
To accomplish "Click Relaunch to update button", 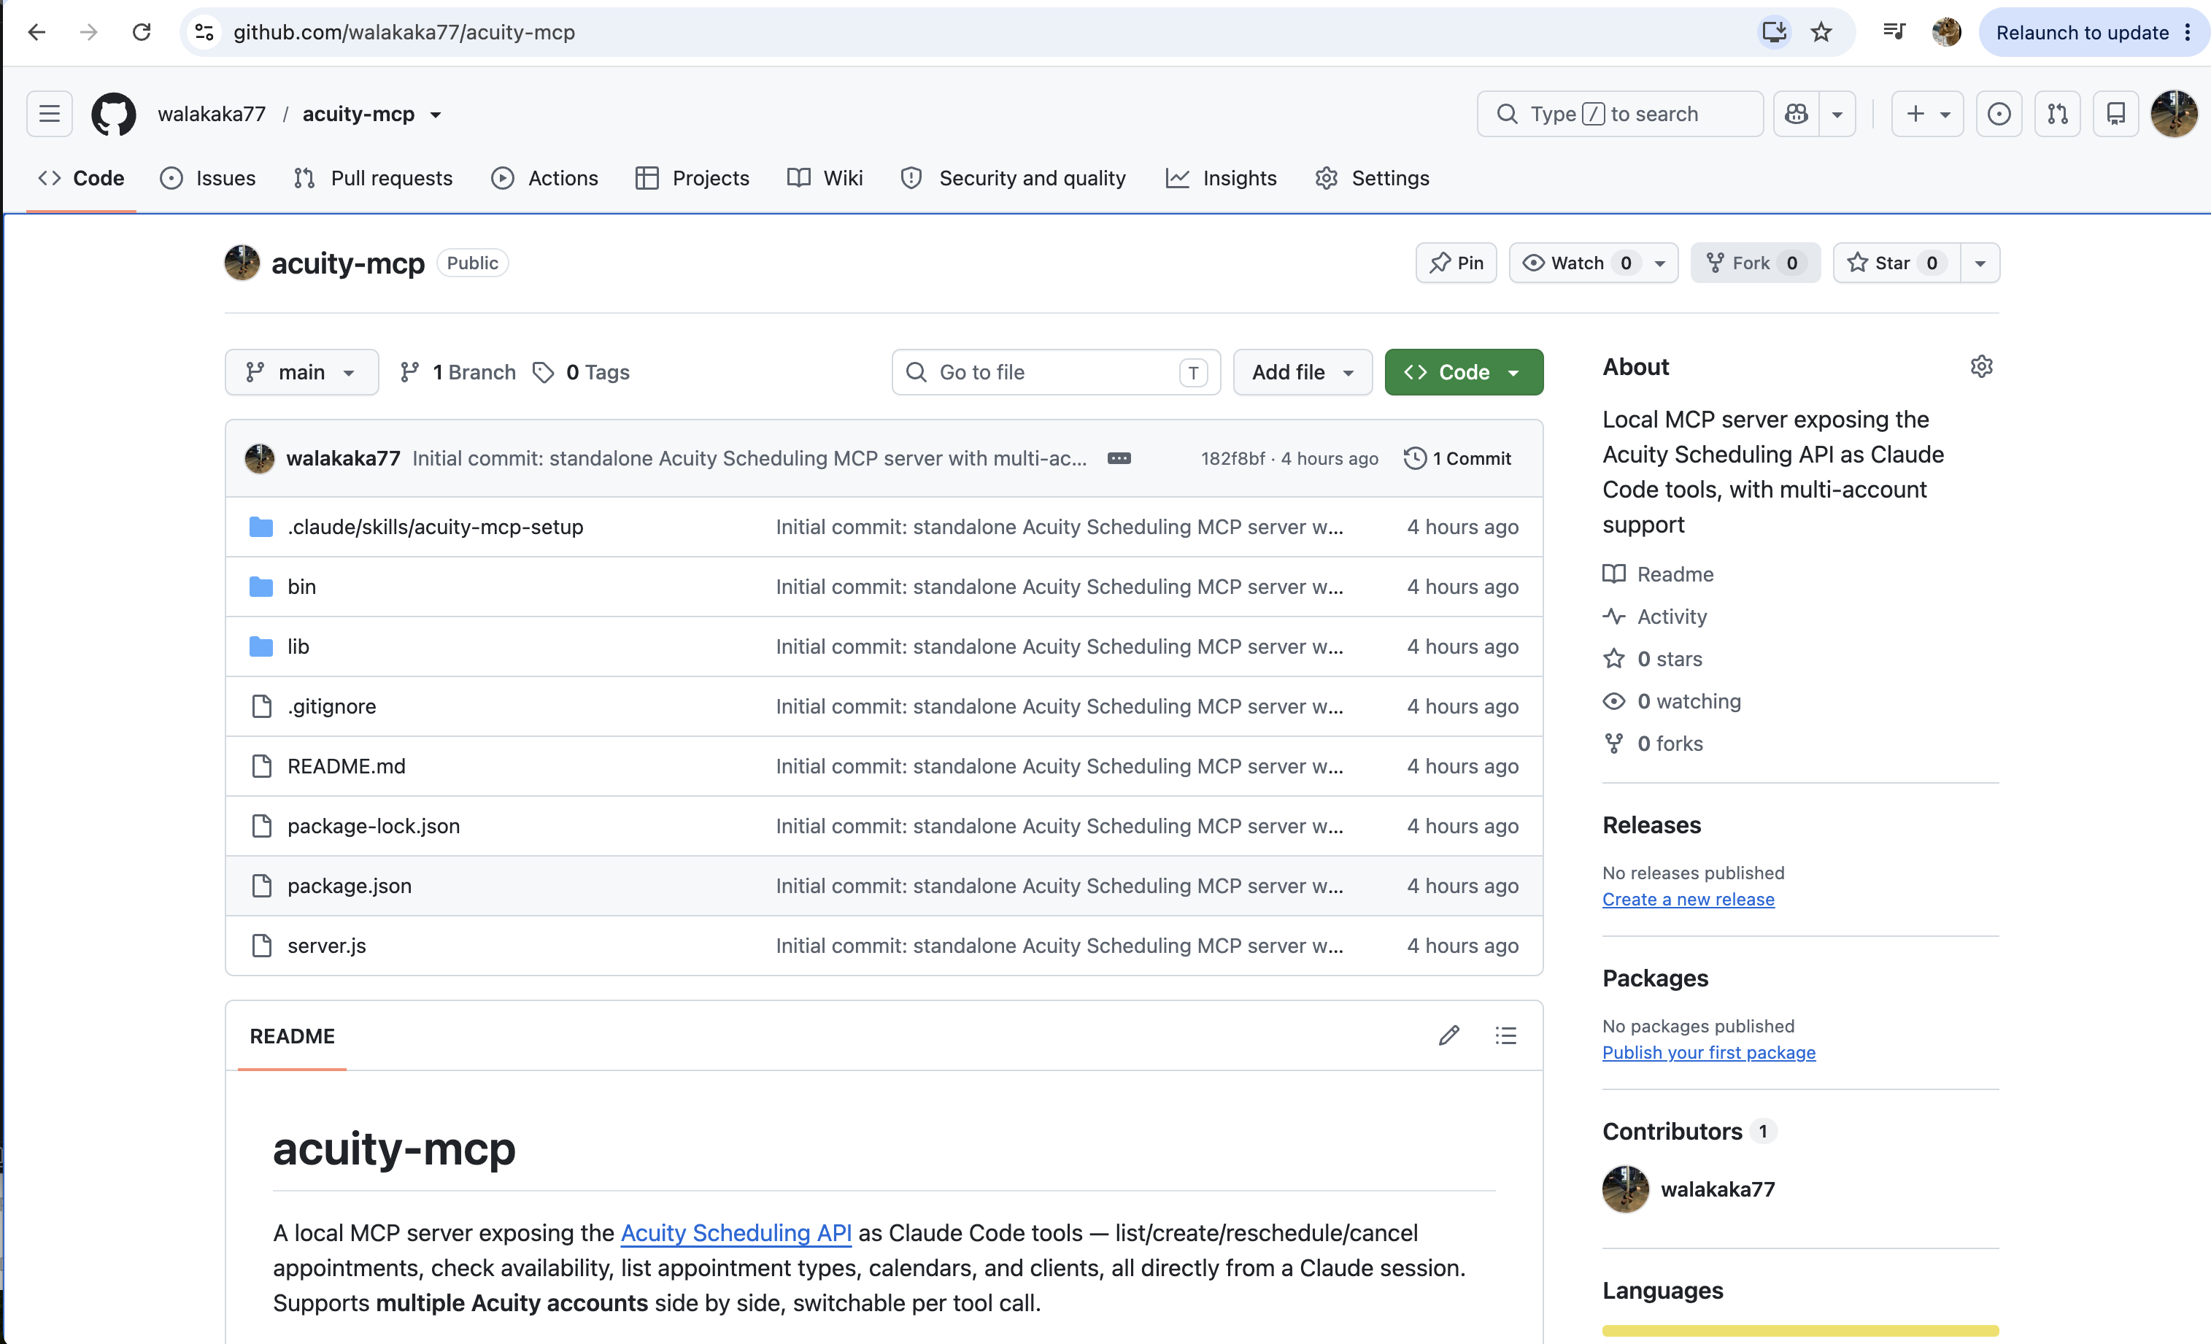I will click(2082, 32).
